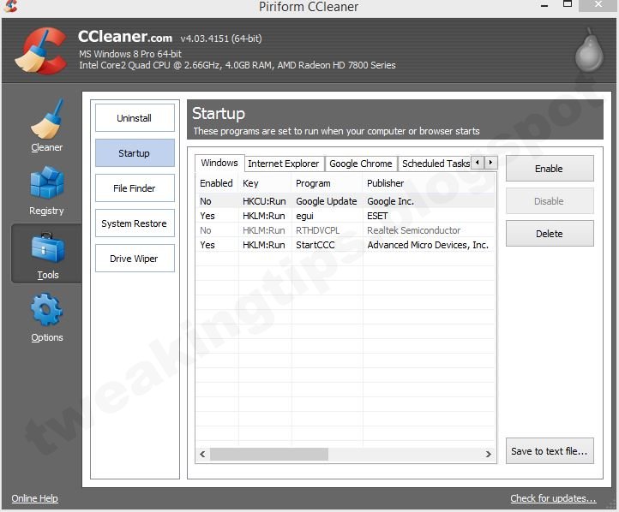Click Enabled value in StartCCC row

(x=207, y=245)
